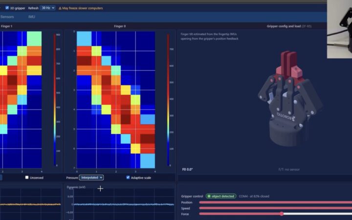Screen dimensions: 352x220
Task: Switch to the Sensors tab
Action: [x=7, y=17]
